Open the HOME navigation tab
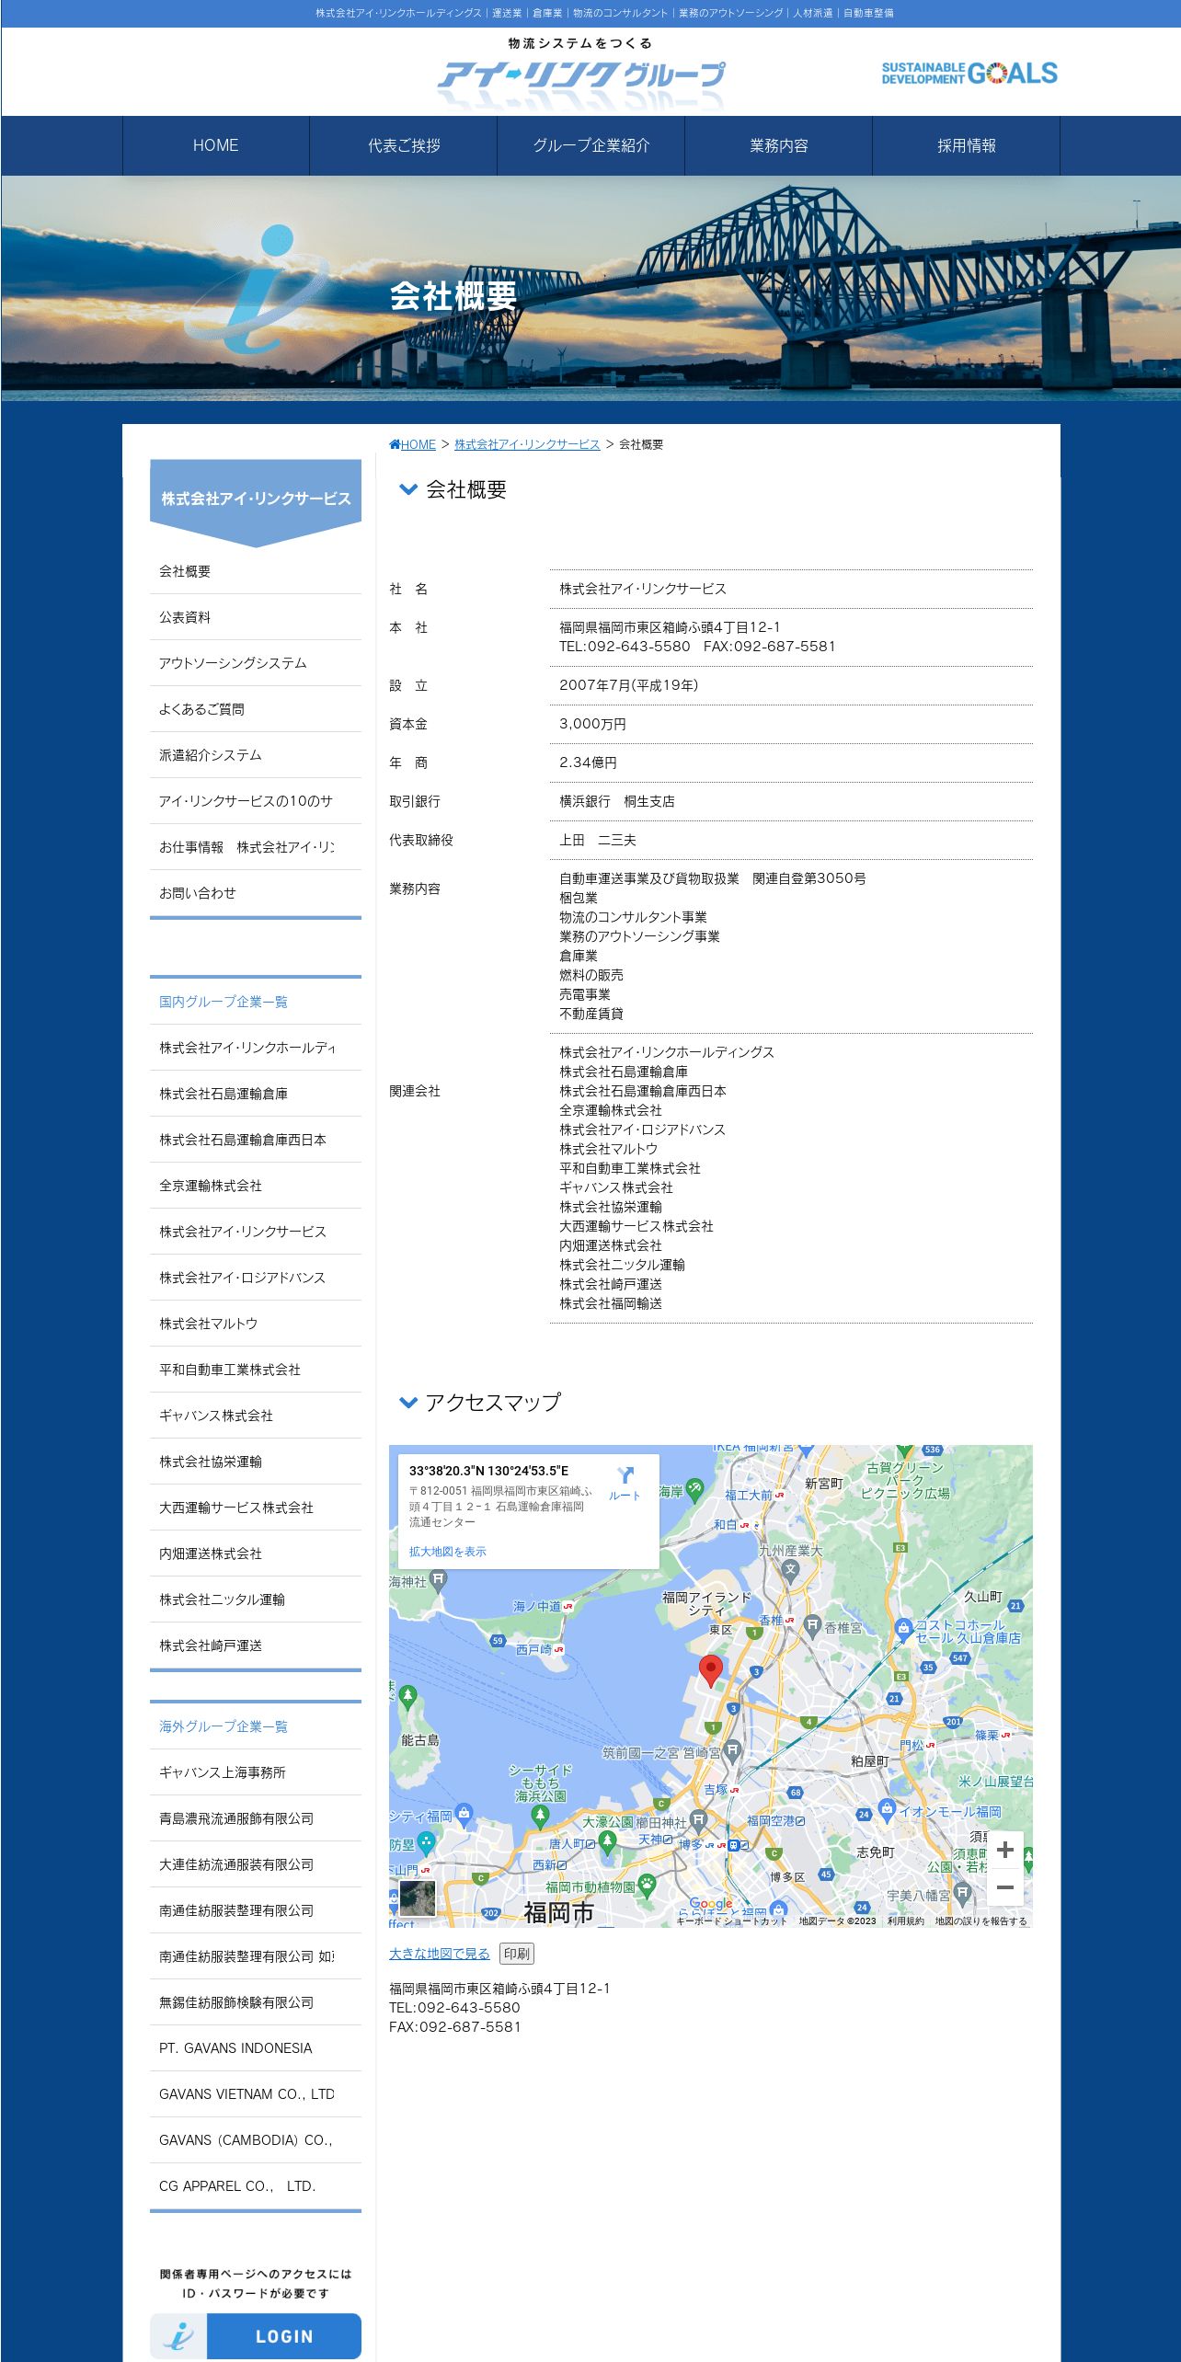 pos(215,145)
